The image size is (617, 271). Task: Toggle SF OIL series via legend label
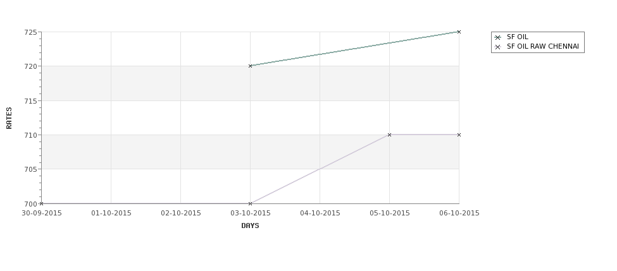pos(518,37)
